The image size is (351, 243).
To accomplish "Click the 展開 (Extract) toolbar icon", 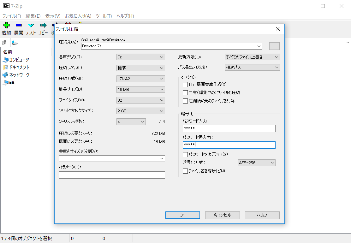I will point(19,28).
